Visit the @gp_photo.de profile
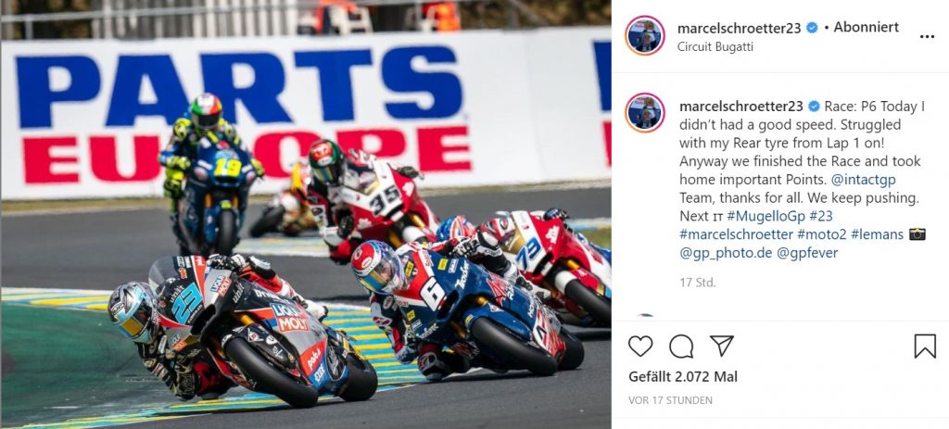This screenshot has width=949, height=429. click(726, 253)
